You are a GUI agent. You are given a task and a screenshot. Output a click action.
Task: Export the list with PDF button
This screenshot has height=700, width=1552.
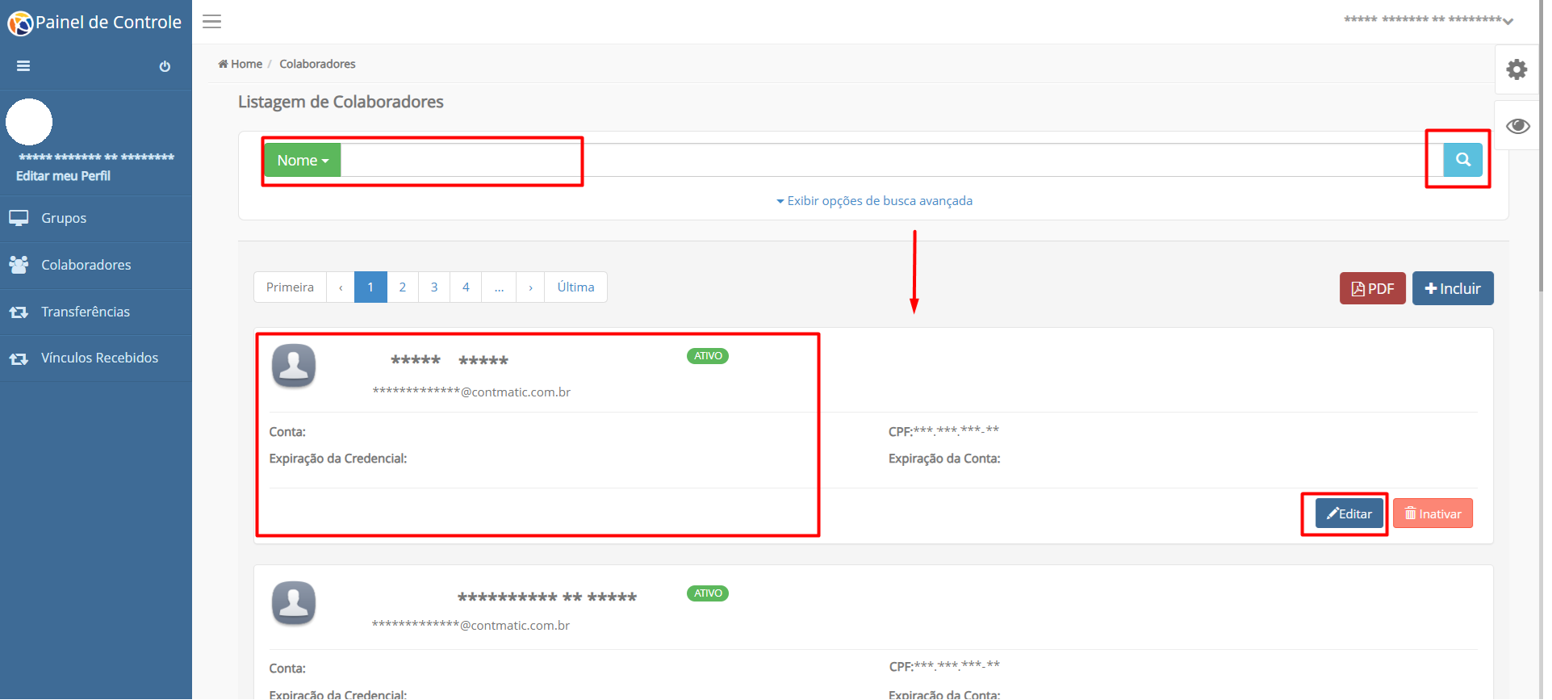tap(1372, 288)
